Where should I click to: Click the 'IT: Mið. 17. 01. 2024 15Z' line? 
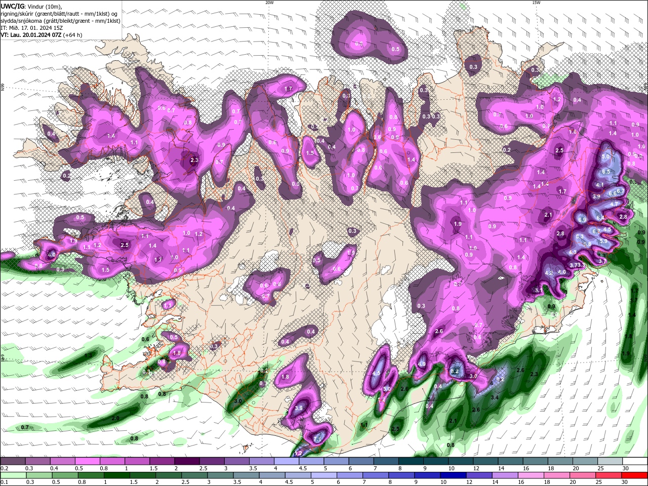click(x=31, y=28)
